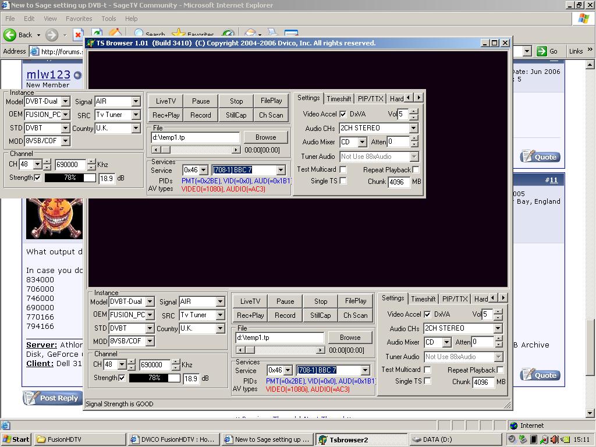
Task: Switch to PIP/TTX tab in lower panel
Action: (x=455, y=299)
